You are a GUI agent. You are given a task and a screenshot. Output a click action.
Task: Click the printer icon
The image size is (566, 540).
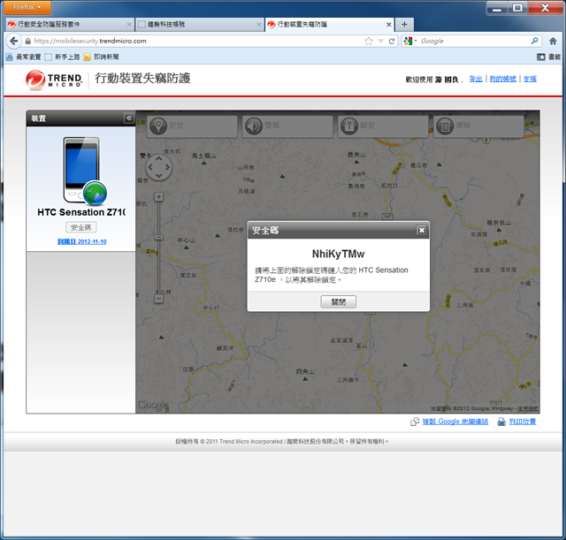click(x=501, y=422)
